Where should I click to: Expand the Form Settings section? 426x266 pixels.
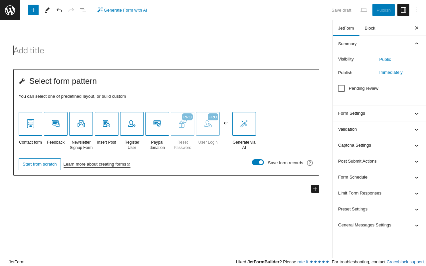tap(379, 113)
